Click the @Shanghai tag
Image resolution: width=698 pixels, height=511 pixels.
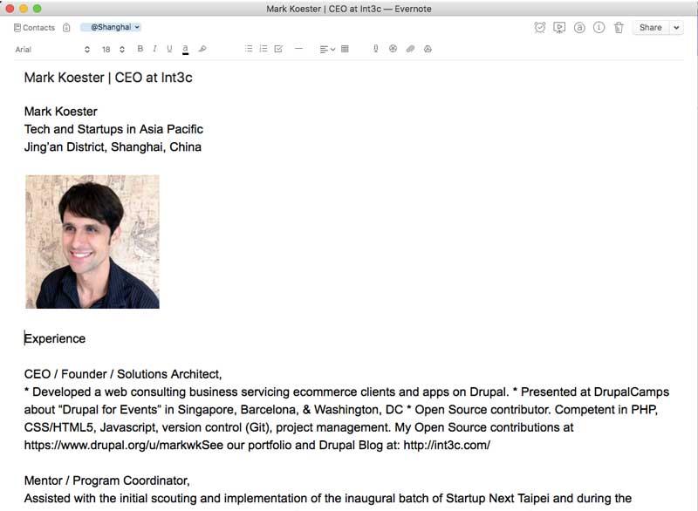(111, 28)
